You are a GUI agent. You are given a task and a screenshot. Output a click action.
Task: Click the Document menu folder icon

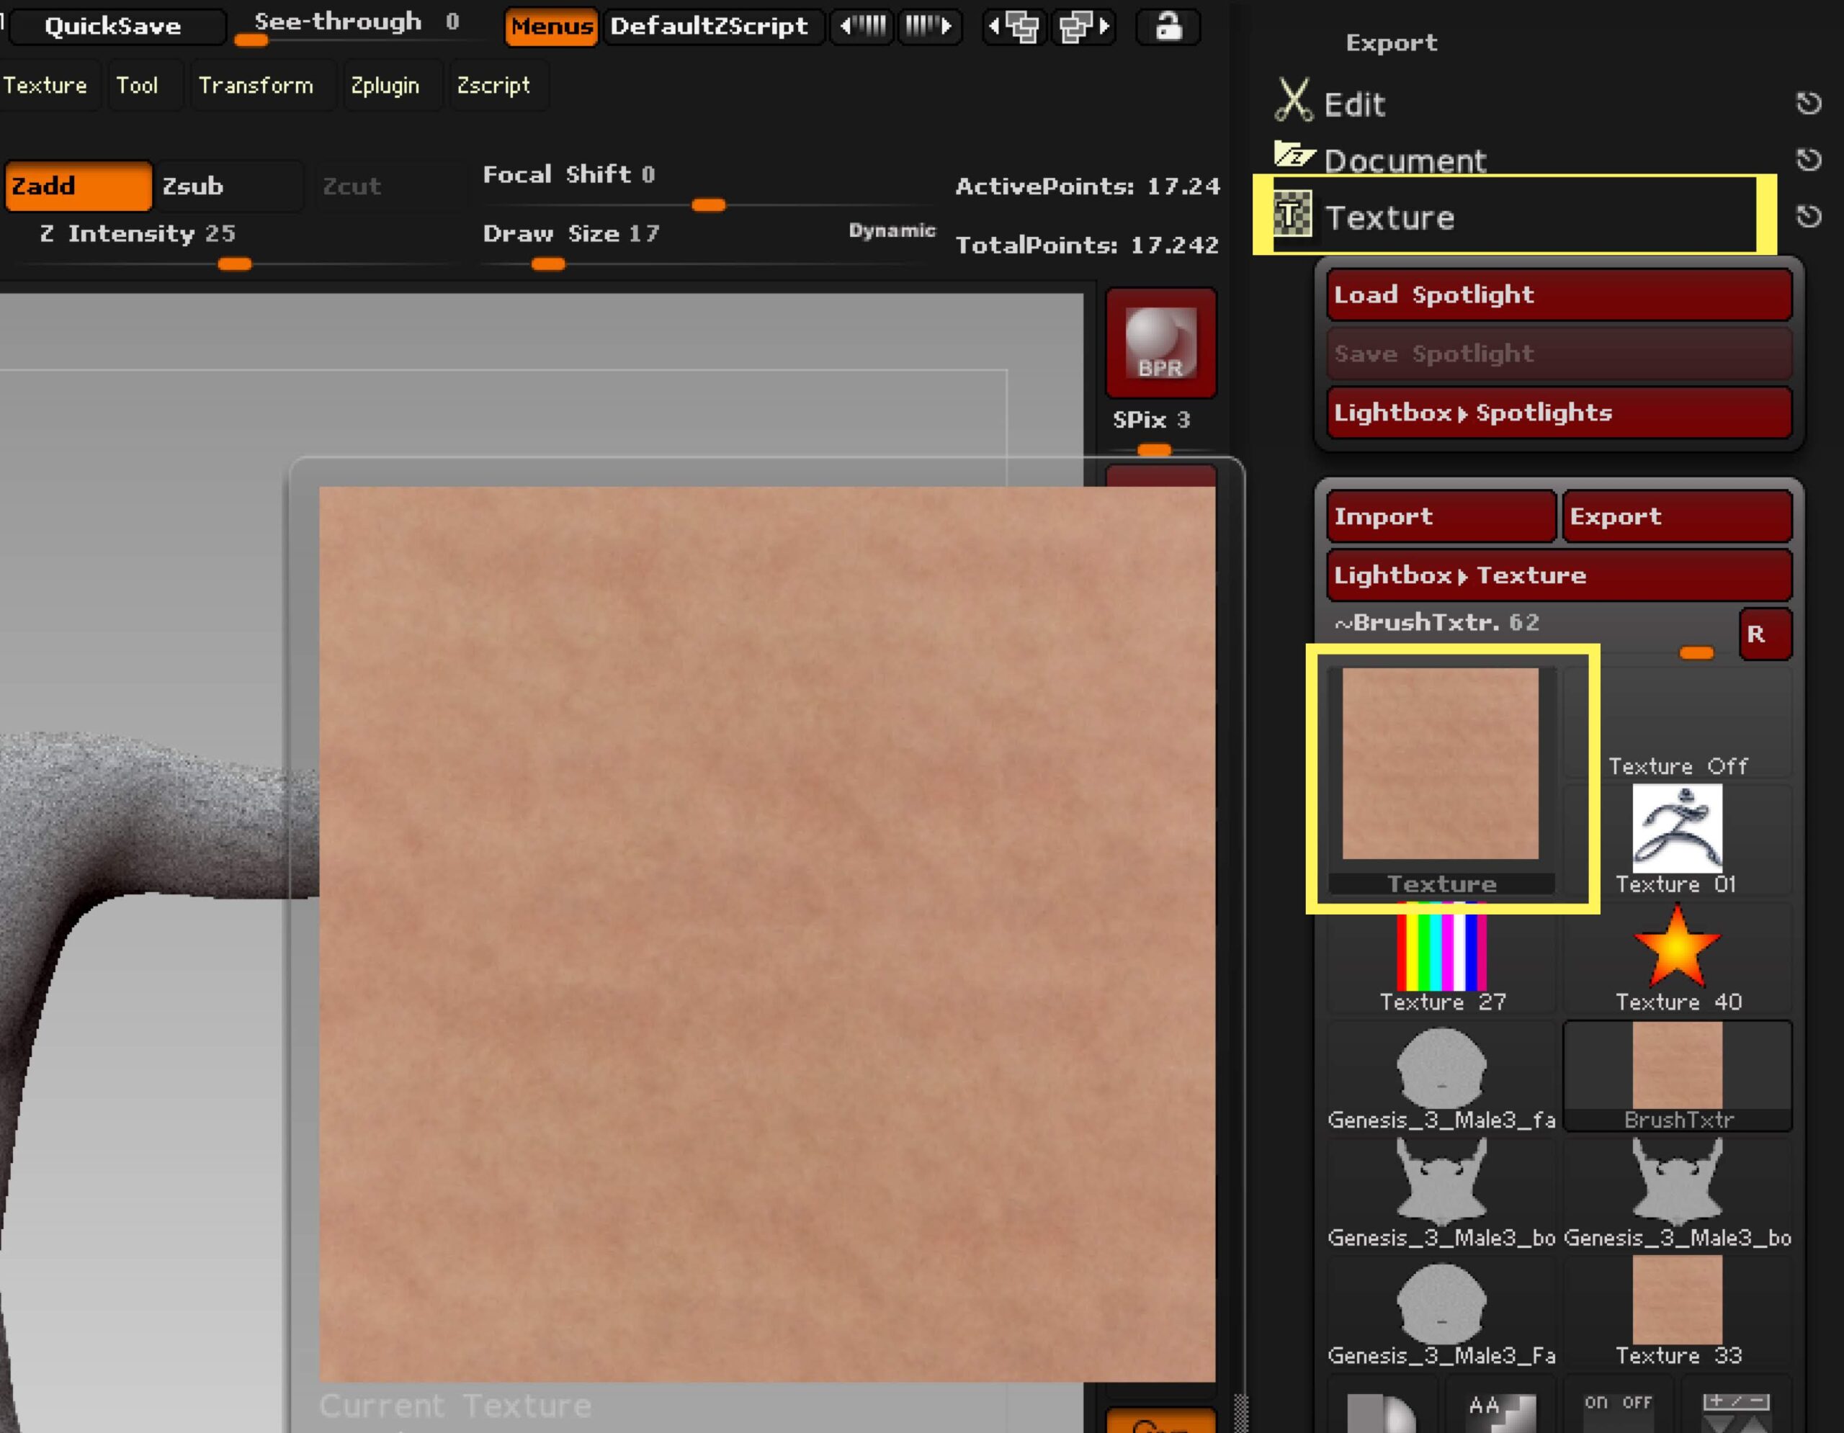[x=1294, y=156]
